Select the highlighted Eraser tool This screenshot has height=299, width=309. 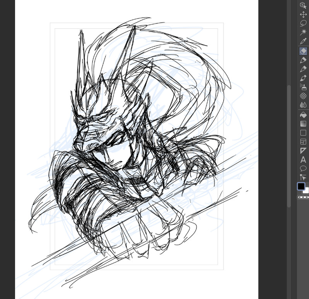click(x=303, y=51)
